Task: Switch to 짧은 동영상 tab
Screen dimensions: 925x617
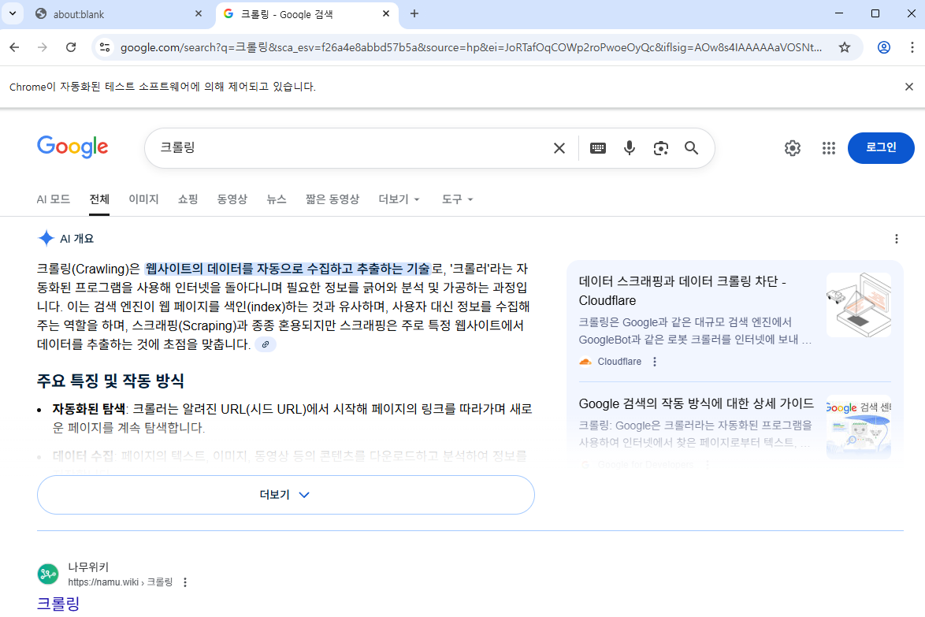Action: tap(332, 199)
